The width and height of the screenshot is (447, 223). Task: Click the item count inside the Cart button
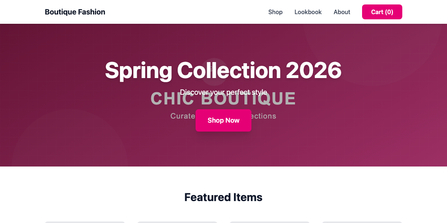(x=389, y=12)
